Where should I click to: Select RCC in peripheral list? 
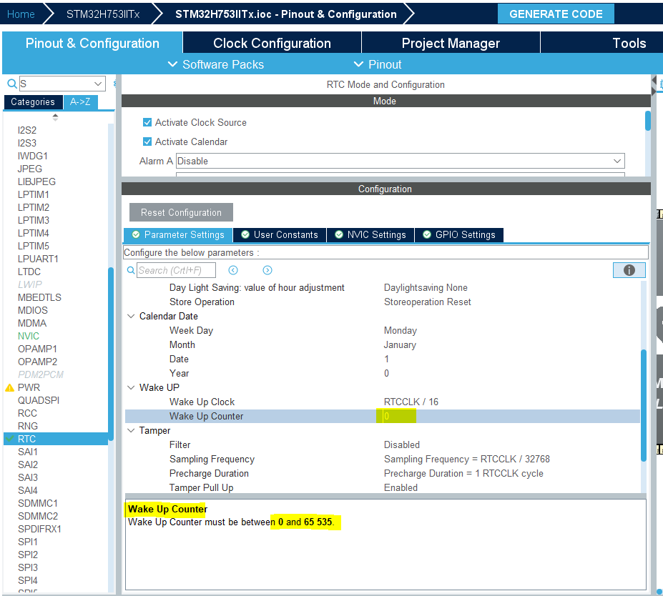(x=27, y=413)
